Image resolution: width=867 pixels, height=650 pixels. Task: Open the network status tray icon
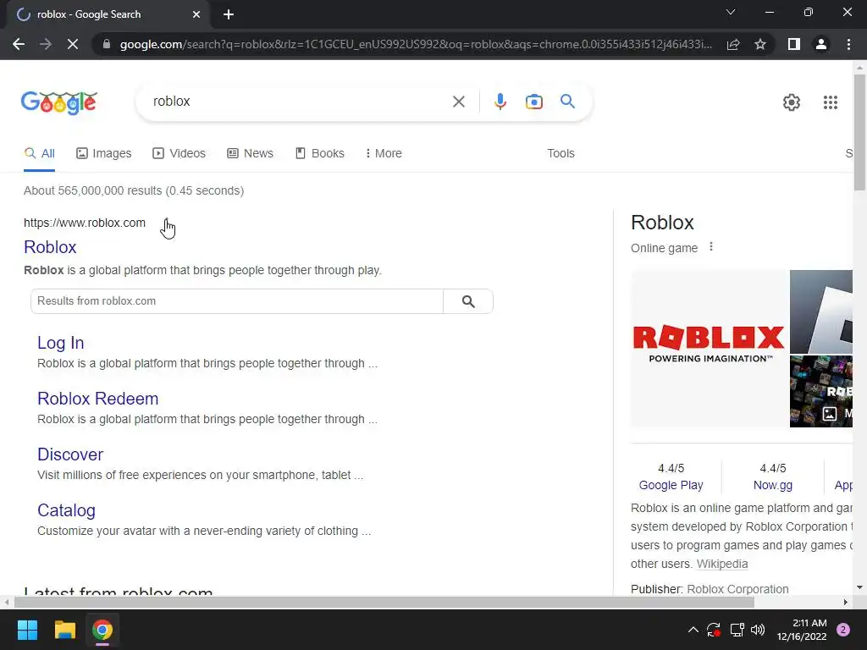pos(737,630)
